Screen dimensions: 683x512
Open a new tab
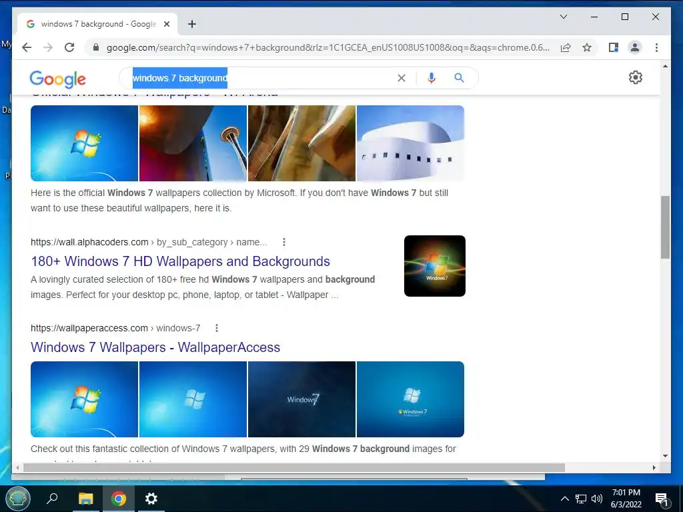192,24
